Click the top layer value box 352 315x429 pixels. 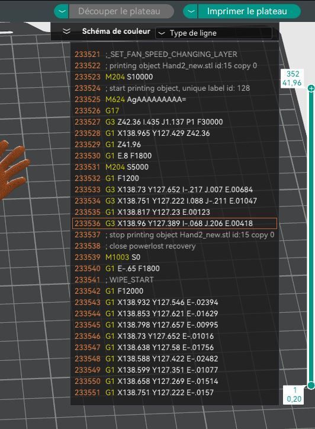[x=292, y=78]
